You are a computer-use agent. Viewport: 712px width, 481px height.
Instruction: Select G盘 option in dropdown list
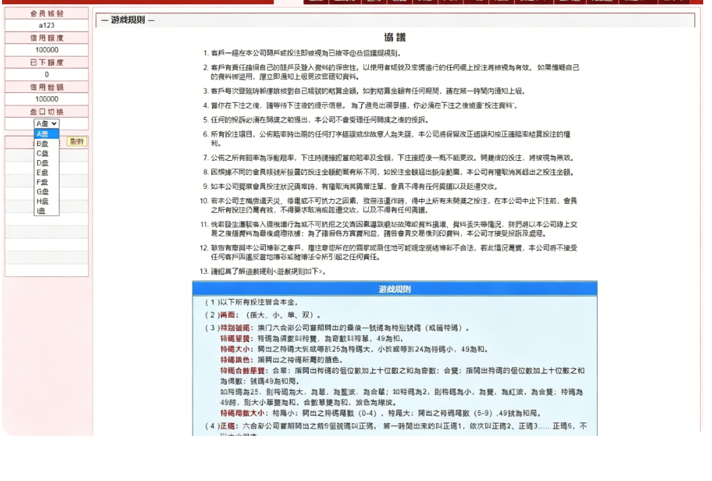pos(46,192)
